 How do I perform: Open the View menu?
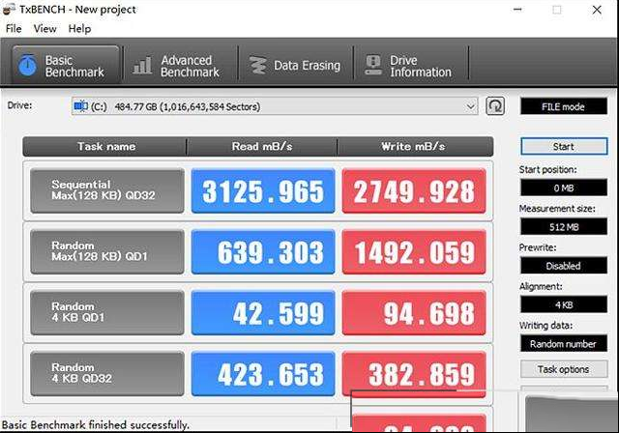(x=45, y=29)
